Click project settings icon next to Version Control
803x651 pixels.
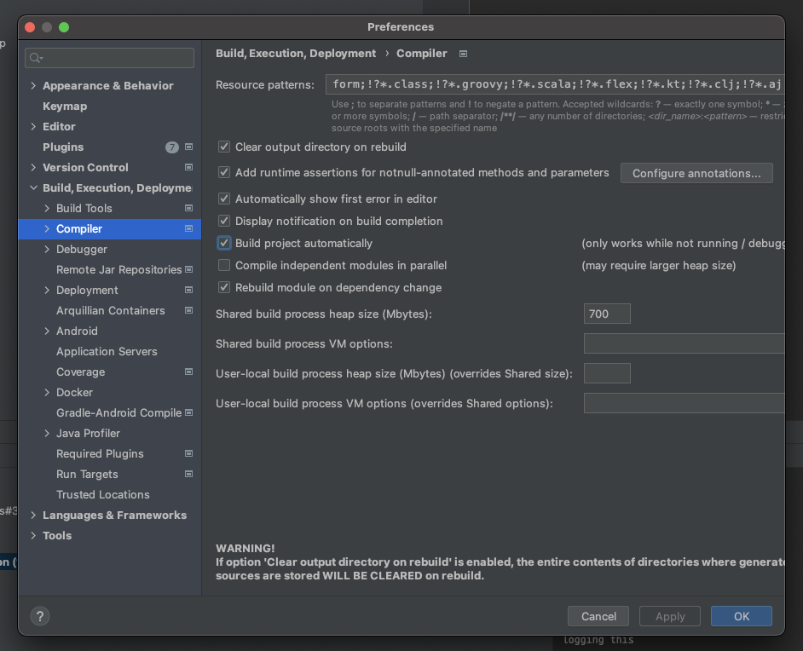[x=188, y=168]
